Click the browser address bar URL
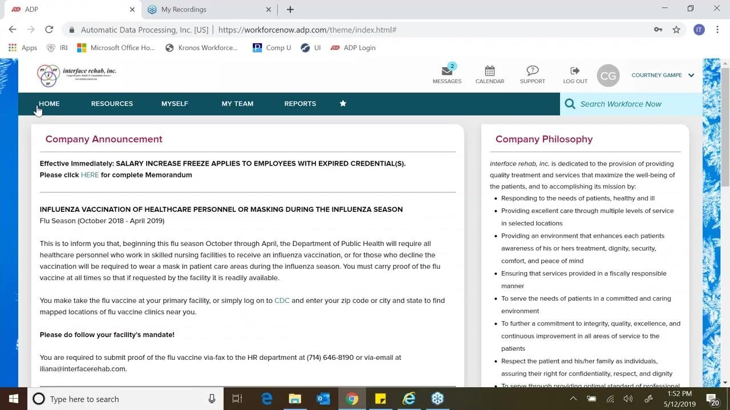The height and width of the screenshot is (410, 730). (307, 30)
